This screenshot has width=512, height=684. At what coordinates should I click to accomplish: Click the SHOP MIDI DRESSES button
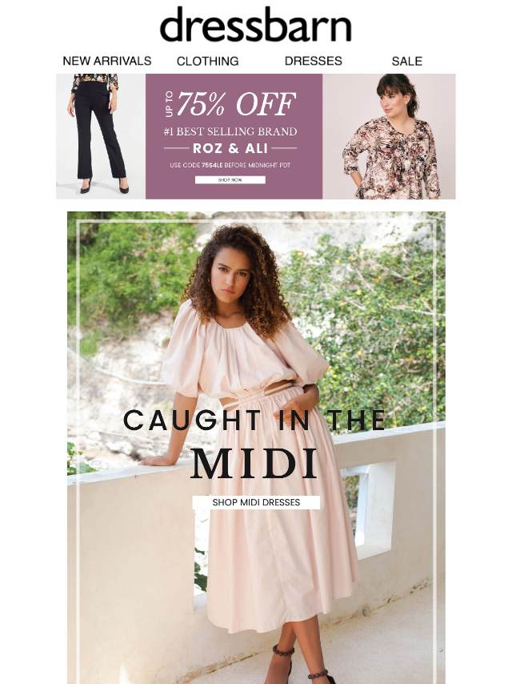click(256, 502)
